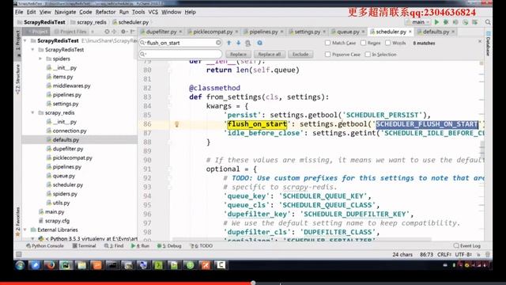Open the Navigate menu
Viewport: 506px width, 285px height.
[65, 12]
